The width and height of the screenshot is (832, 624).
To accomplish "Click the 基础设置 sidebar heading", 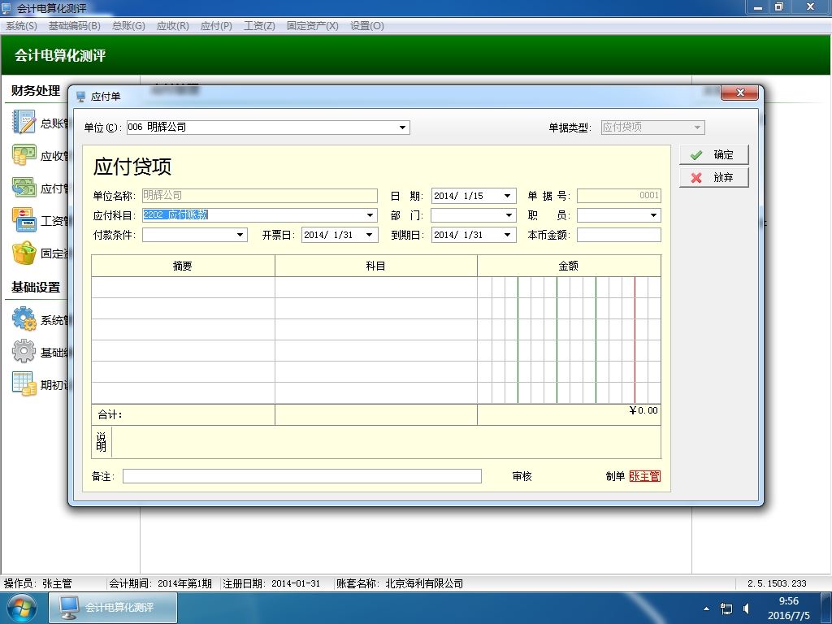I will click(36, 287).
